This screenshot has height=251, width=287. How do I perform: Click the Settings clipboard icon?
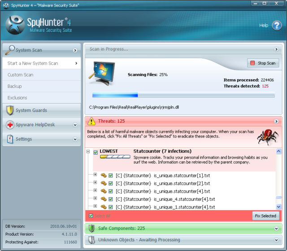point(10,139)
